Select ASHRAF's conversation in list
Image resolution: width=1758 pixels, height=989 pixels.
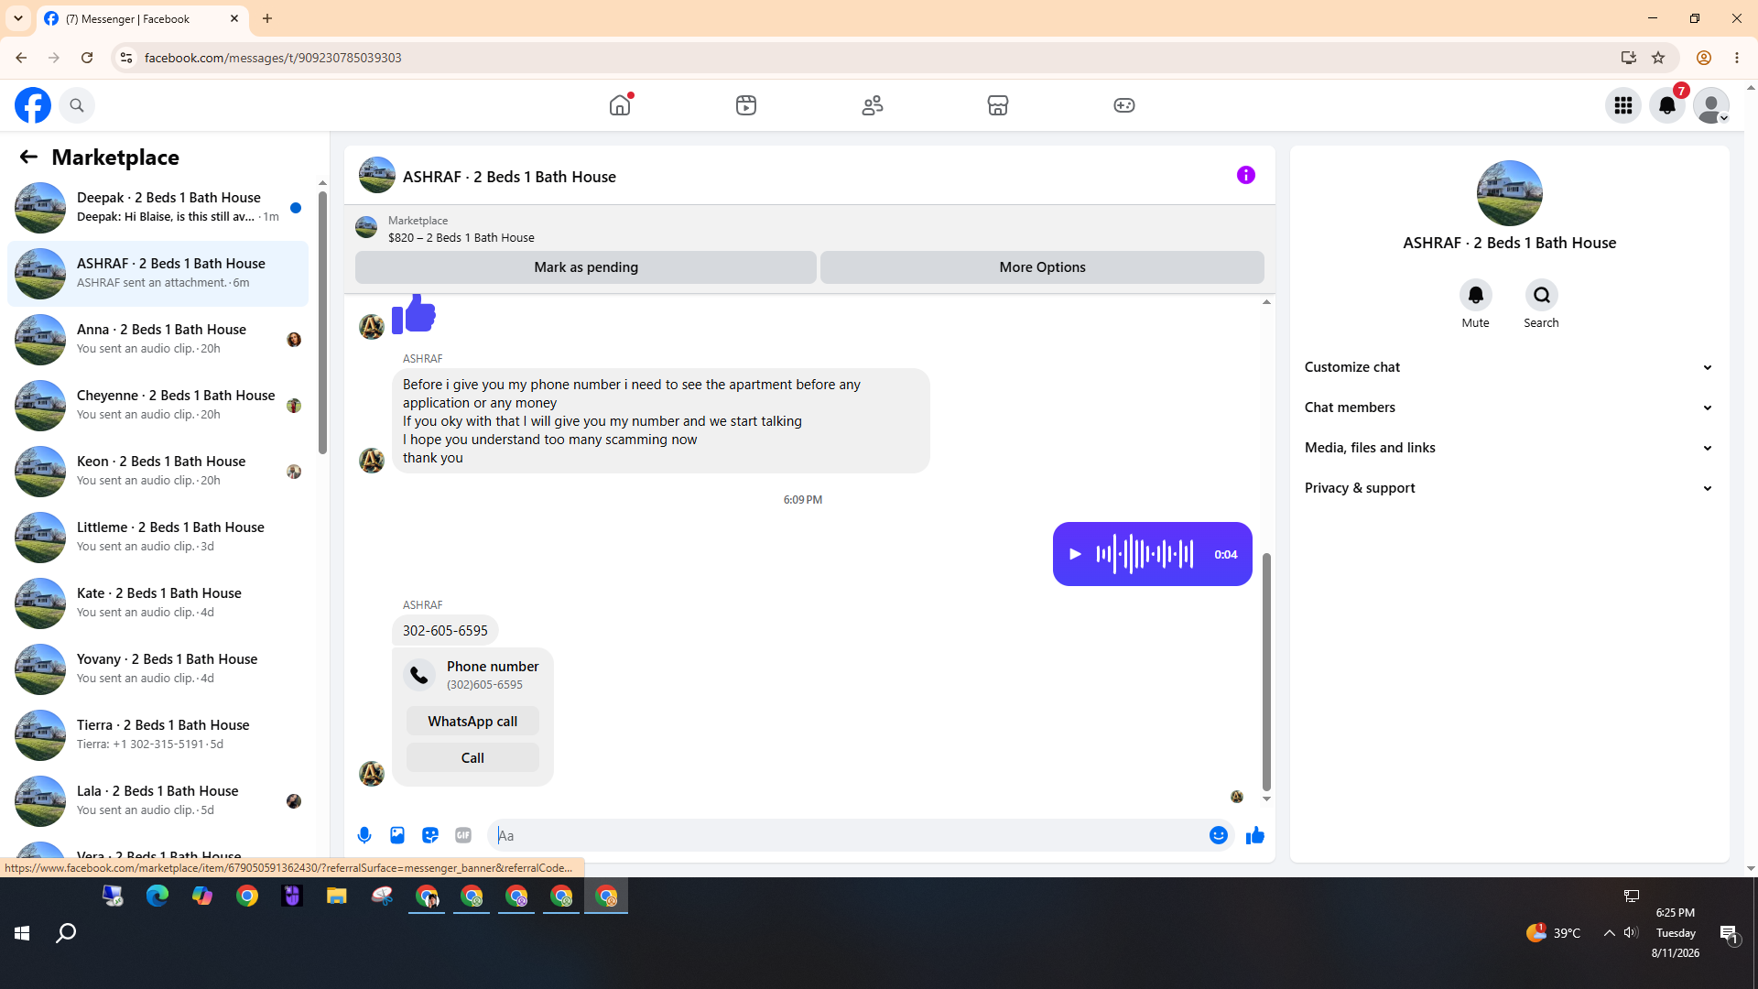158,274
